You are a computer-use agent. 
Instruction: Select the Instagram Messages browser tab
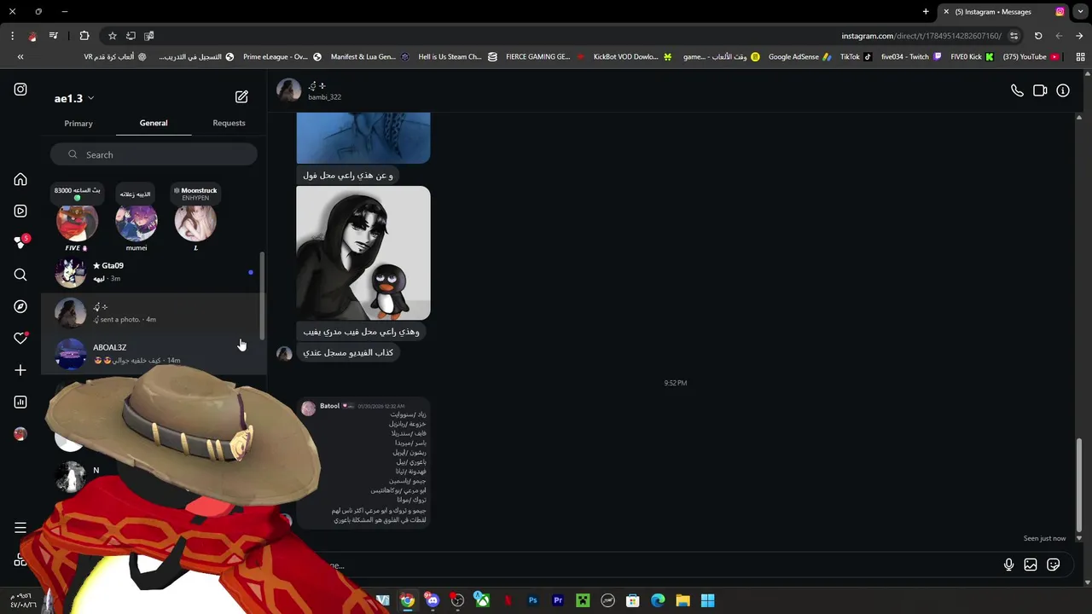tap(1003, 12)
